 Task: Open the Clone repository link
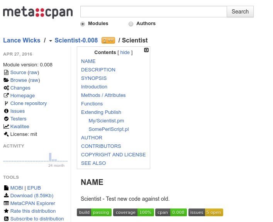pos(29,103)
